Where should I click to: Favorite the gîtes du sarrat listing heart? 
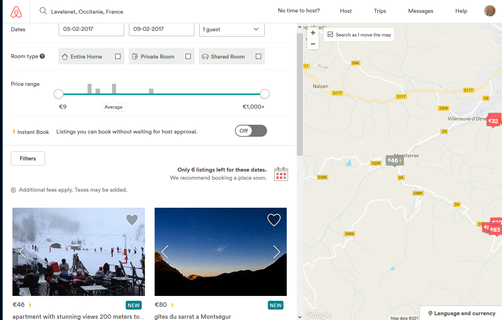click(x=274, y=220)
